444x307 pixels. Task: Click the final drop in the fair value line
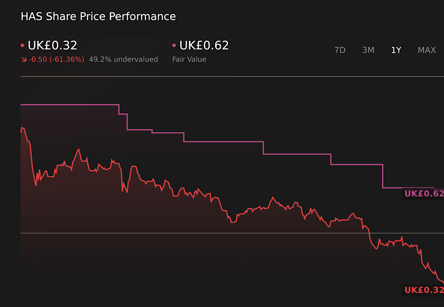click(x=383, y=176)
